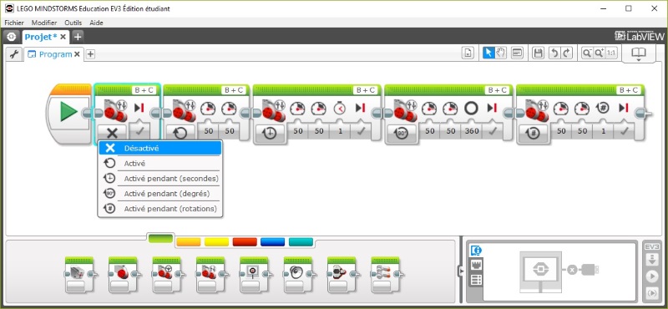Open the Fichier menu
The height and width of the screenshot is (309, 668).
coord(14,23)
